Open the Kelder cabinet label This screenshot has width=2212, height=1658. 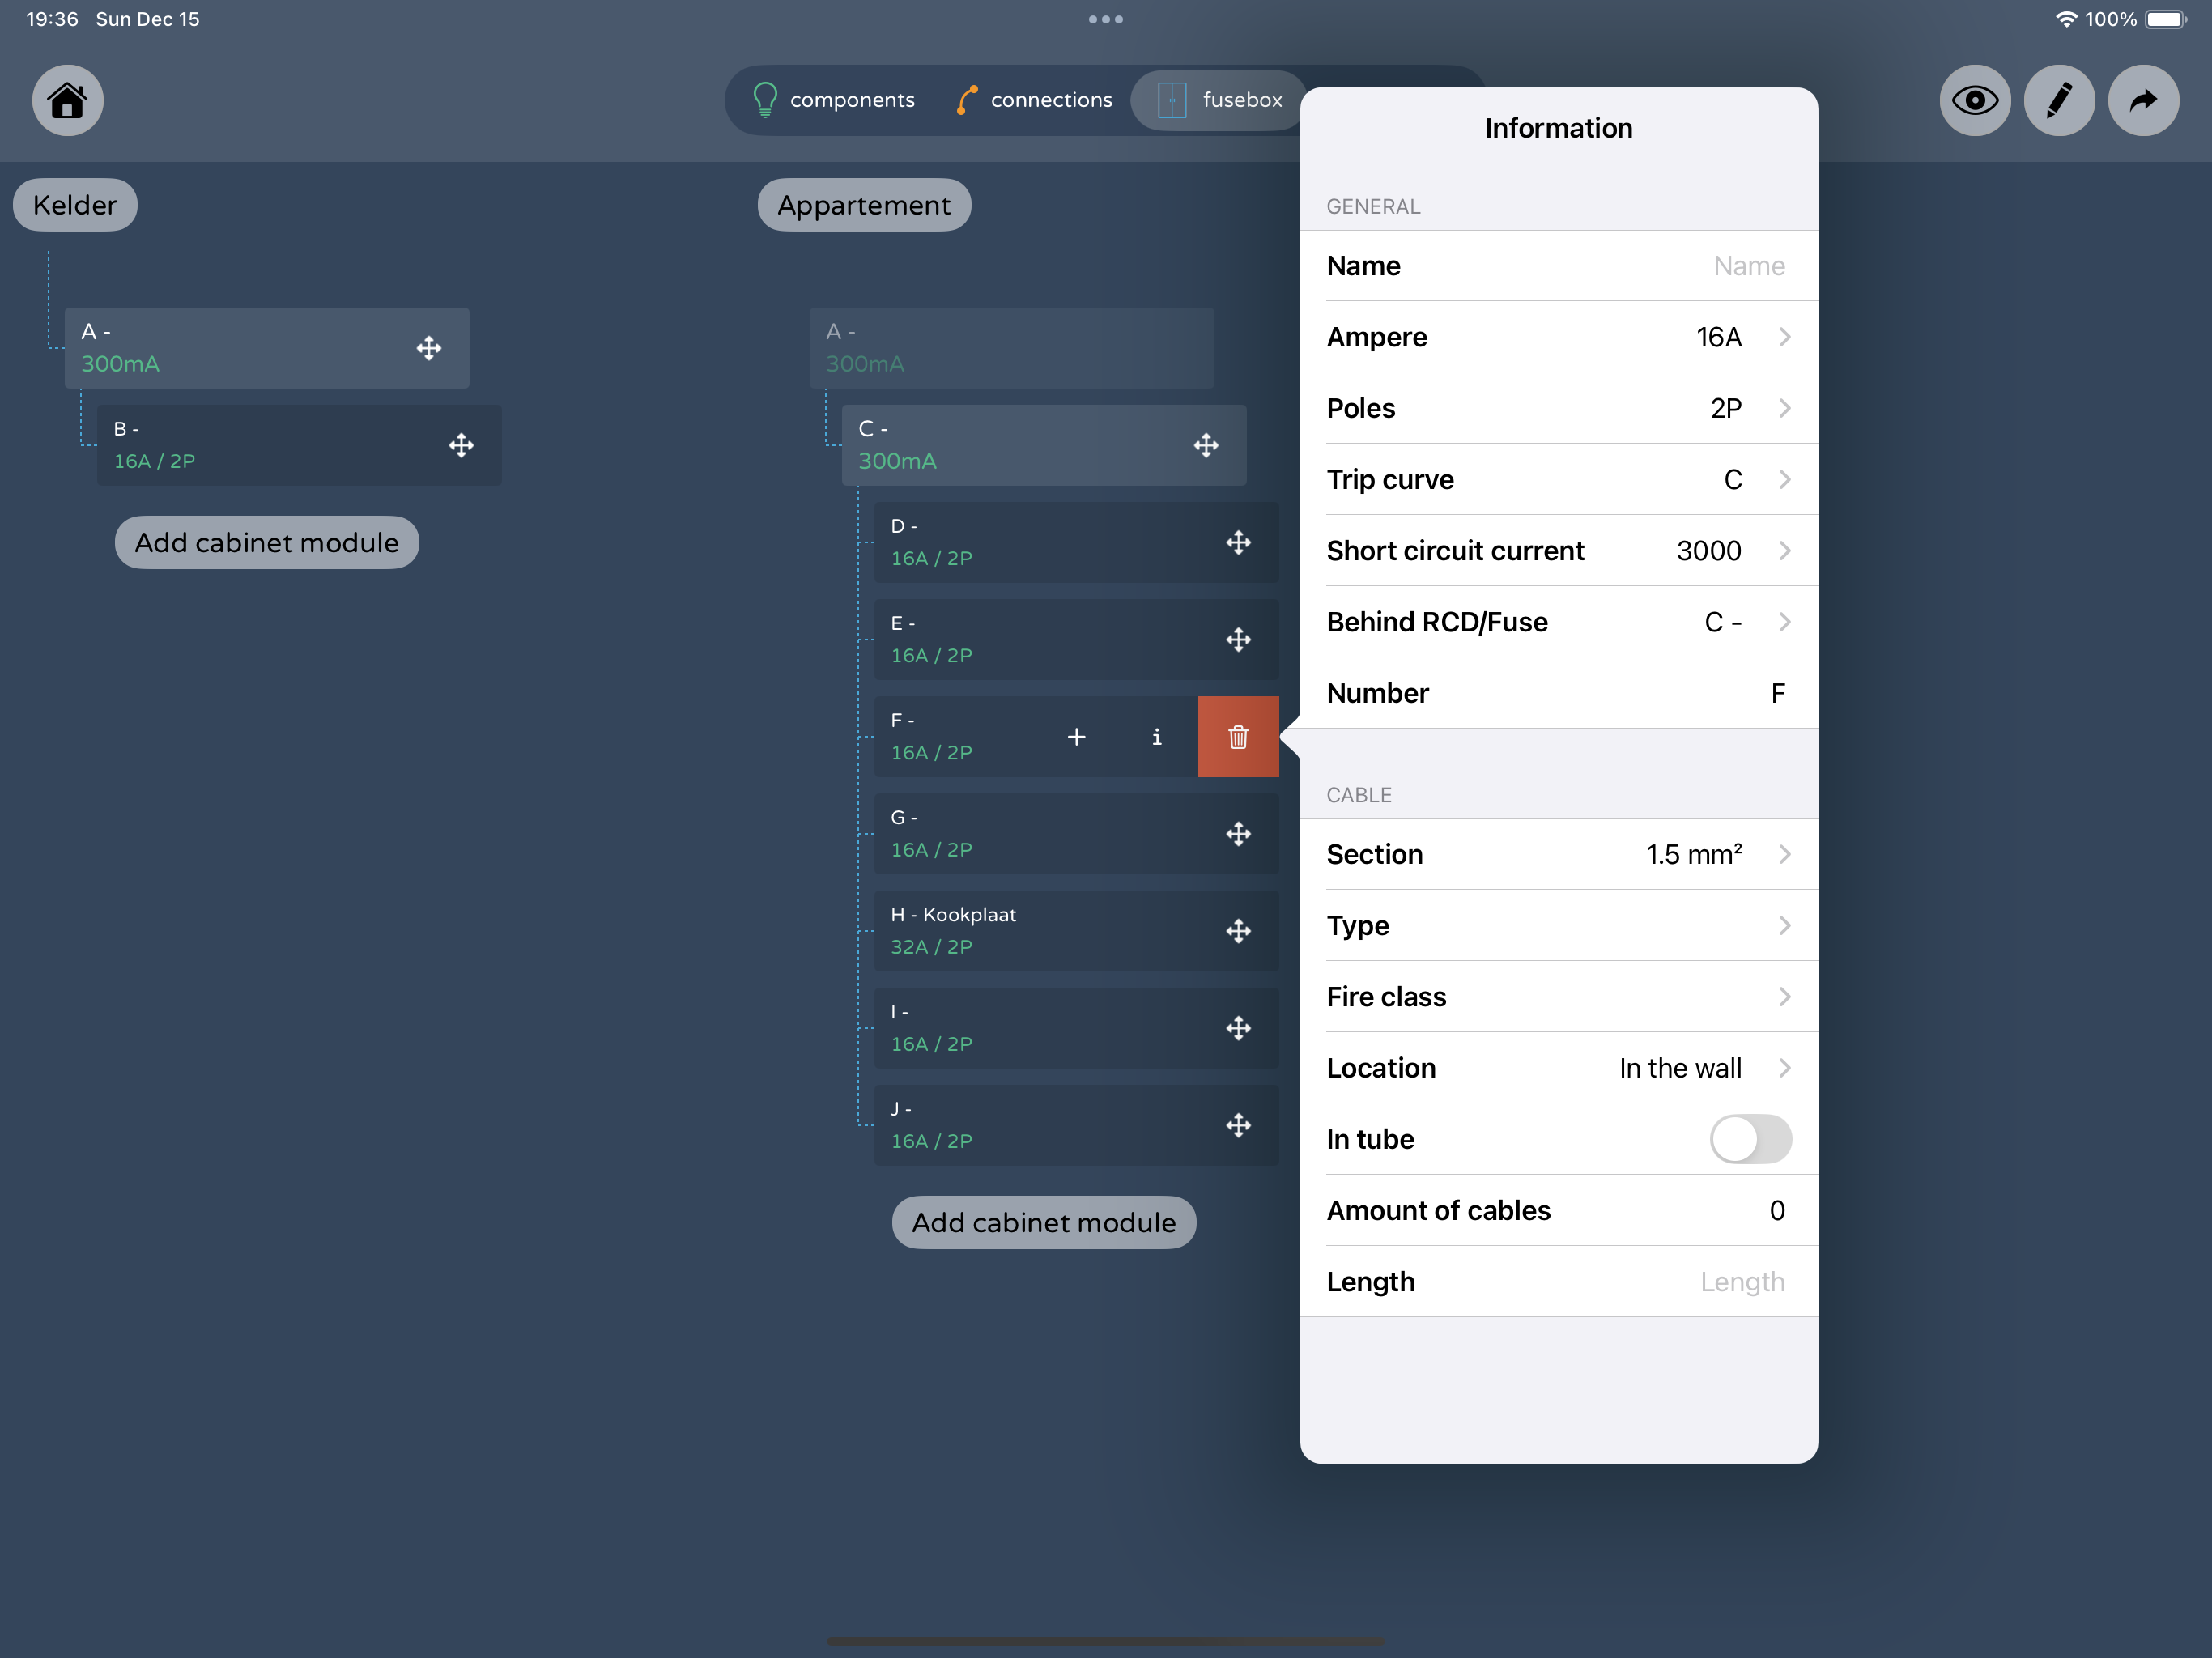[75, 205]
